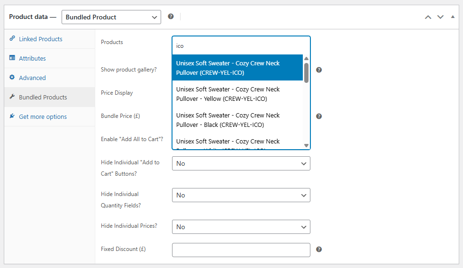Click the Attributes tab table icon
Image resolution: width=463 pixels, height=268 pixels.
[x=12, y=58]
